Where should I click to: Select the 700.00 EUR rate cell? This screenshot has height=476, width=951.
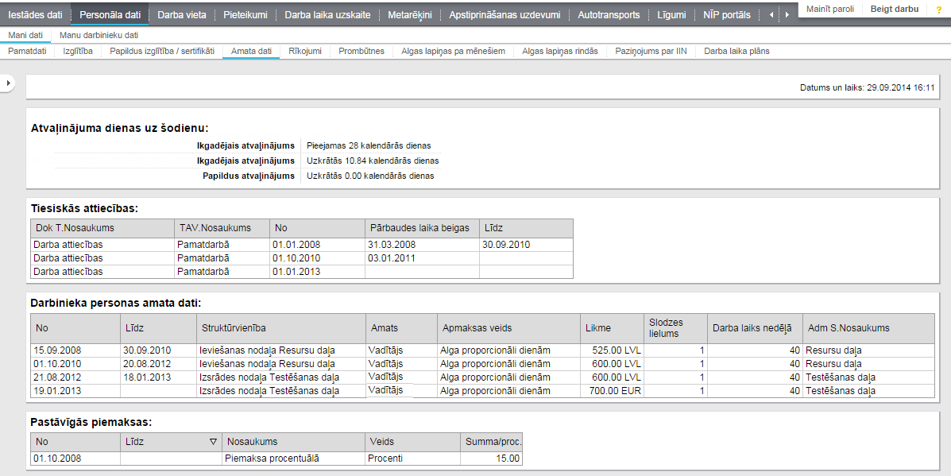pos(612,390)
